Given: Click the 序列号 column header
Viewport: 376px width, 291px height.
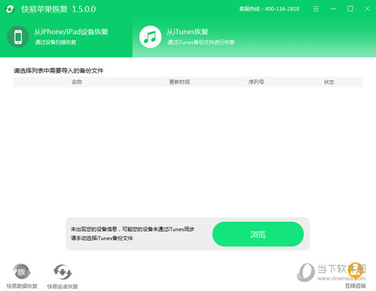Looking at the screenshot, I should (x=256, y=82).
